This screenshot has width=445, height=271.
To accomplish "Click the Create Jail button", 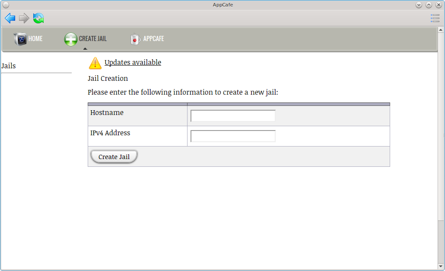I will (x=114, y=156).
